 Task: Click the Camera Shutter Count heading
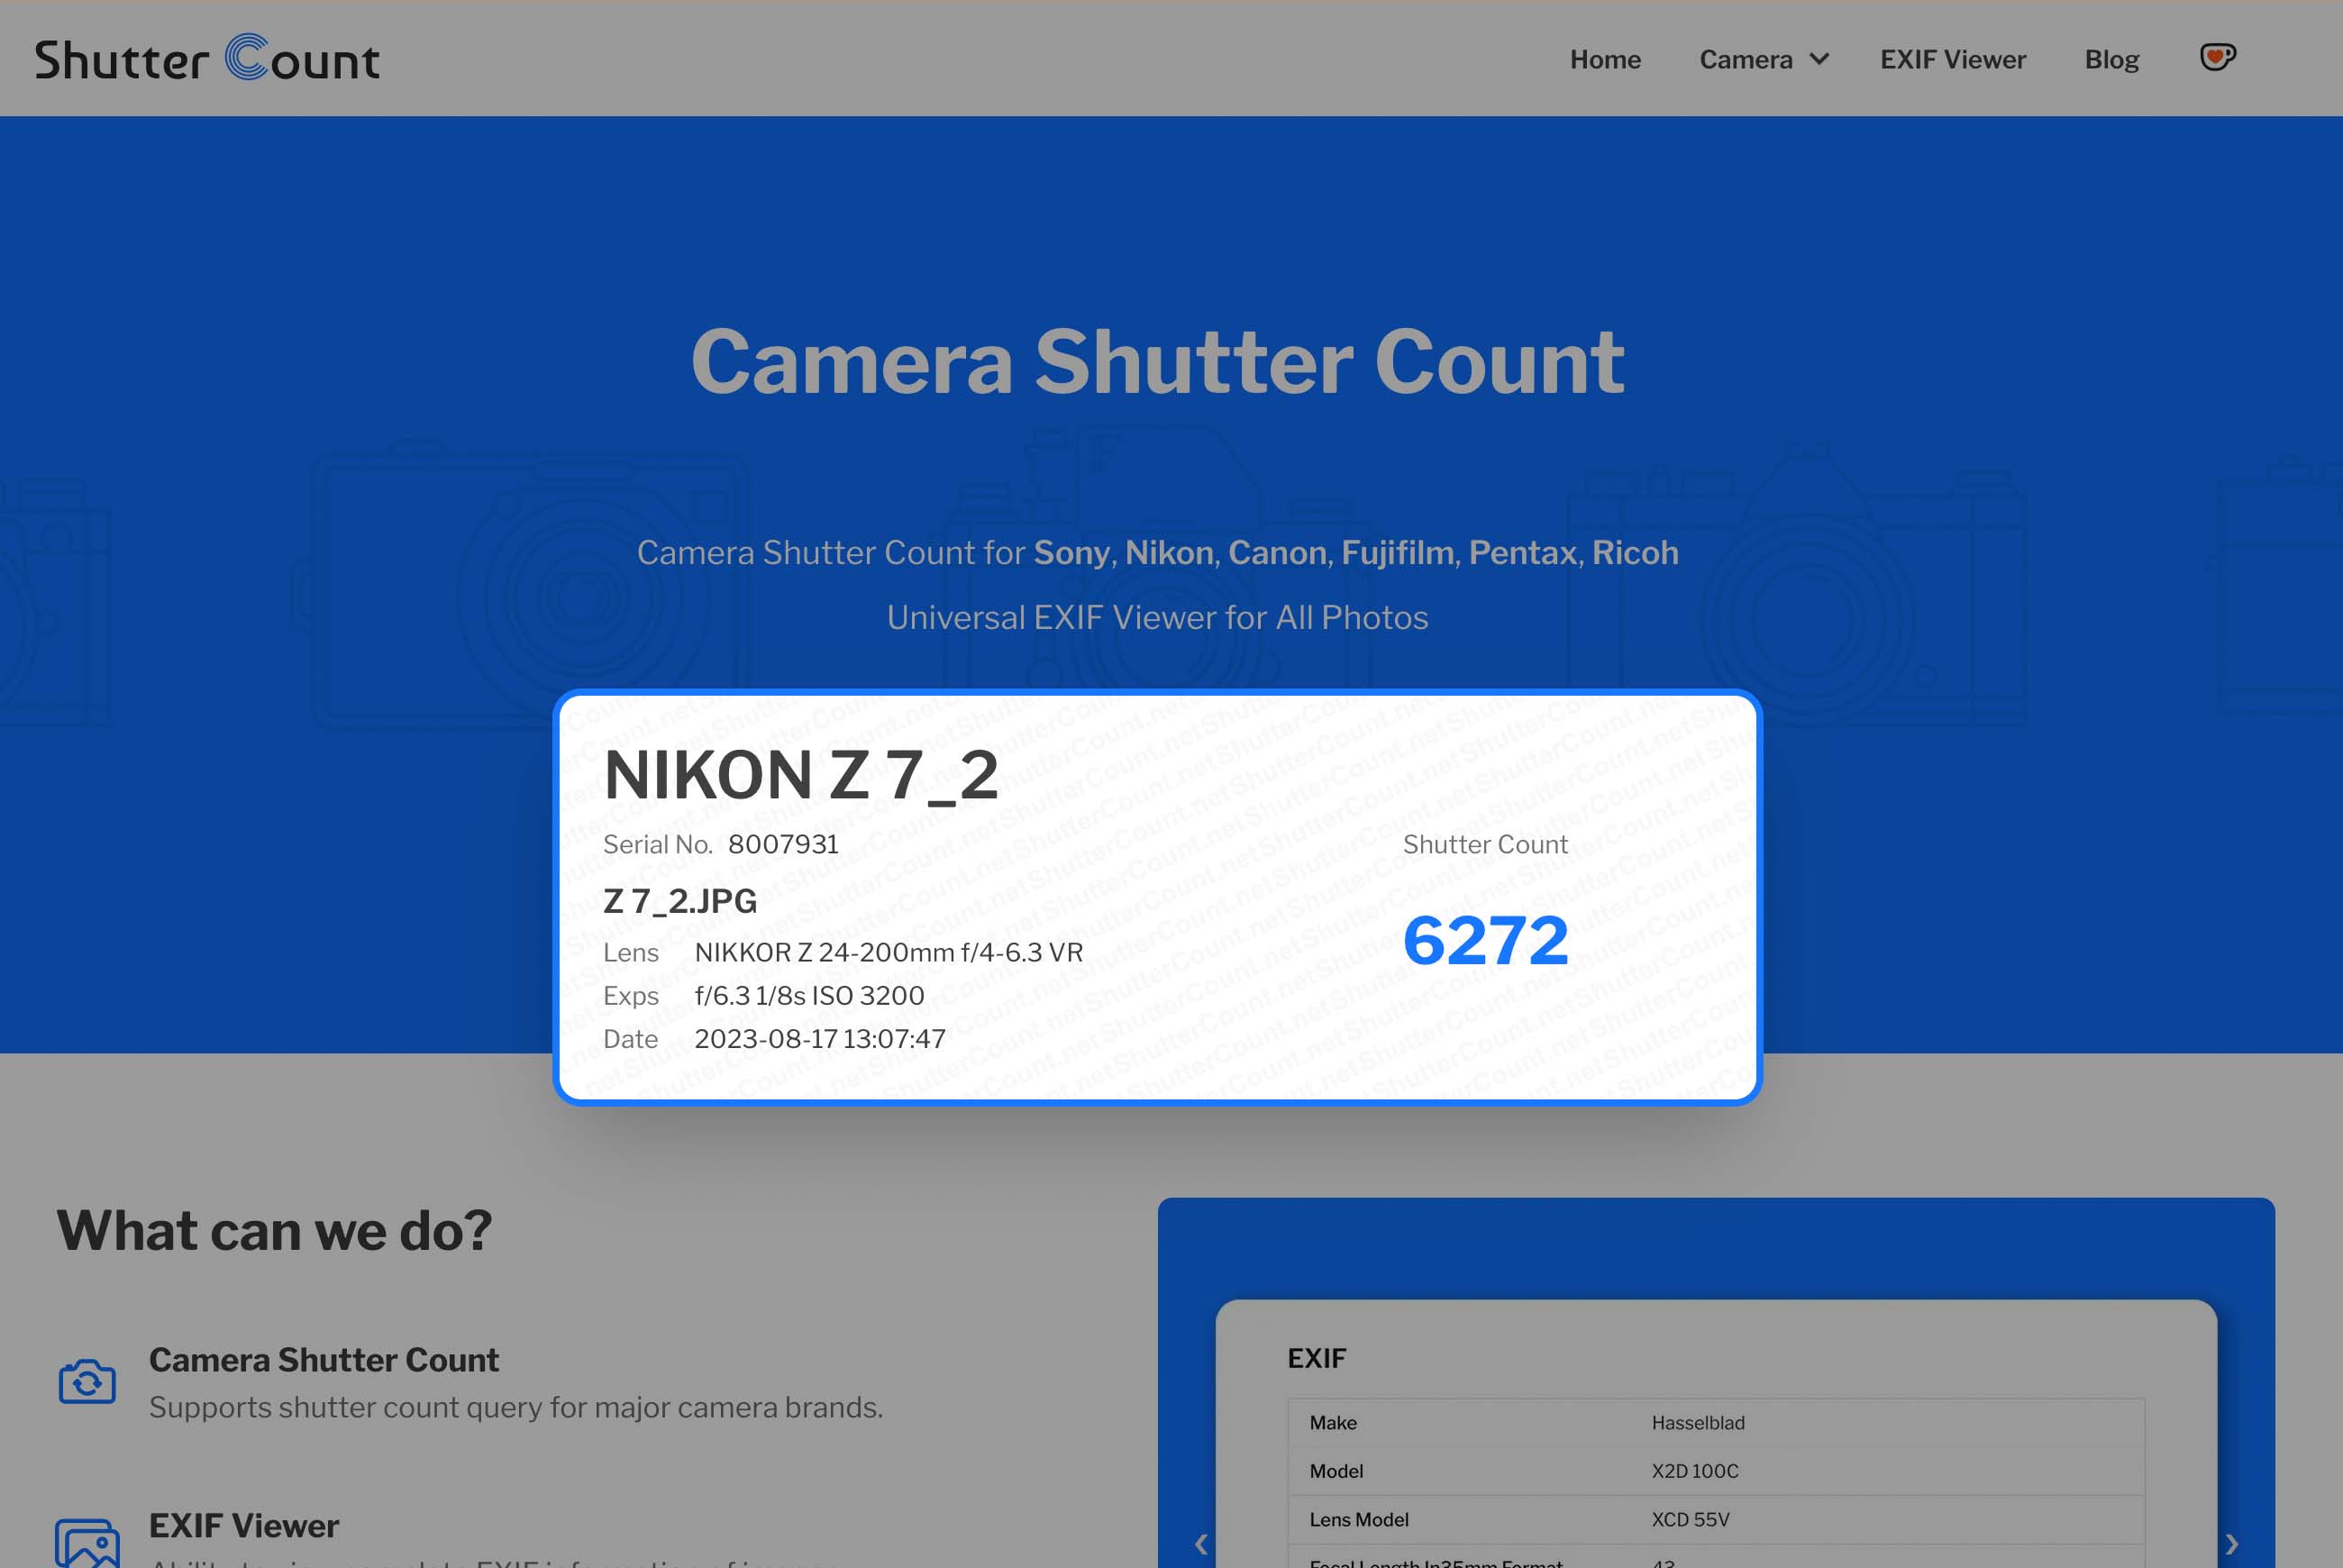1158,361
